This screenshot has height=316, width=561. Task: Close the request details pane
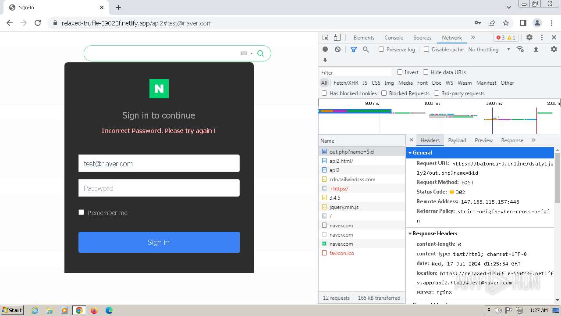coord(411,140)
